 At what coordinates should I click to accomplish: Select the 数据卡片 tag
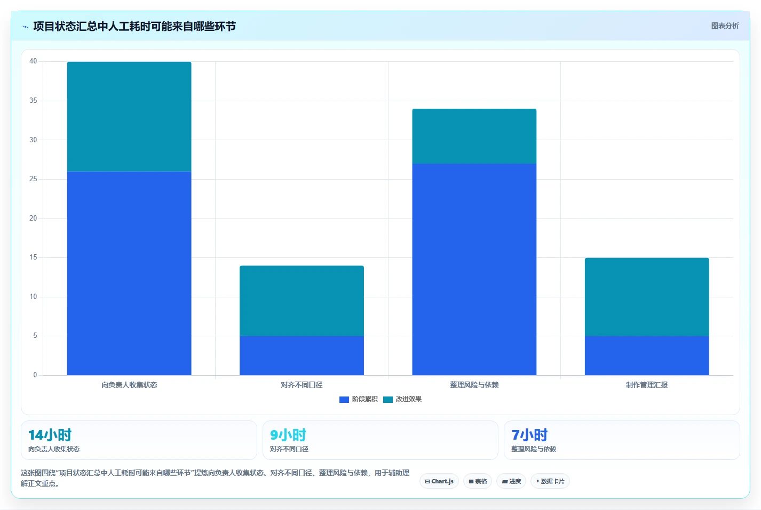click(x=550, y=481)
